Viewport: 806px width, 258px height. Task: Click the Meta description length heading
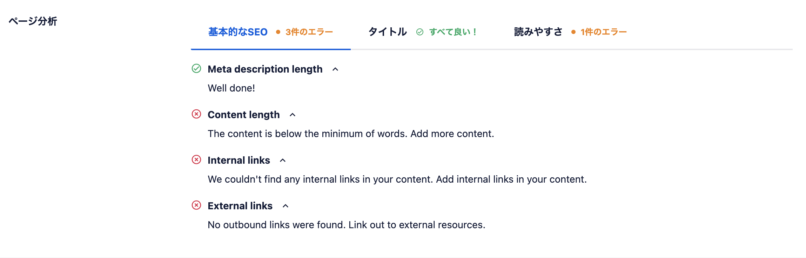[265, 69]
